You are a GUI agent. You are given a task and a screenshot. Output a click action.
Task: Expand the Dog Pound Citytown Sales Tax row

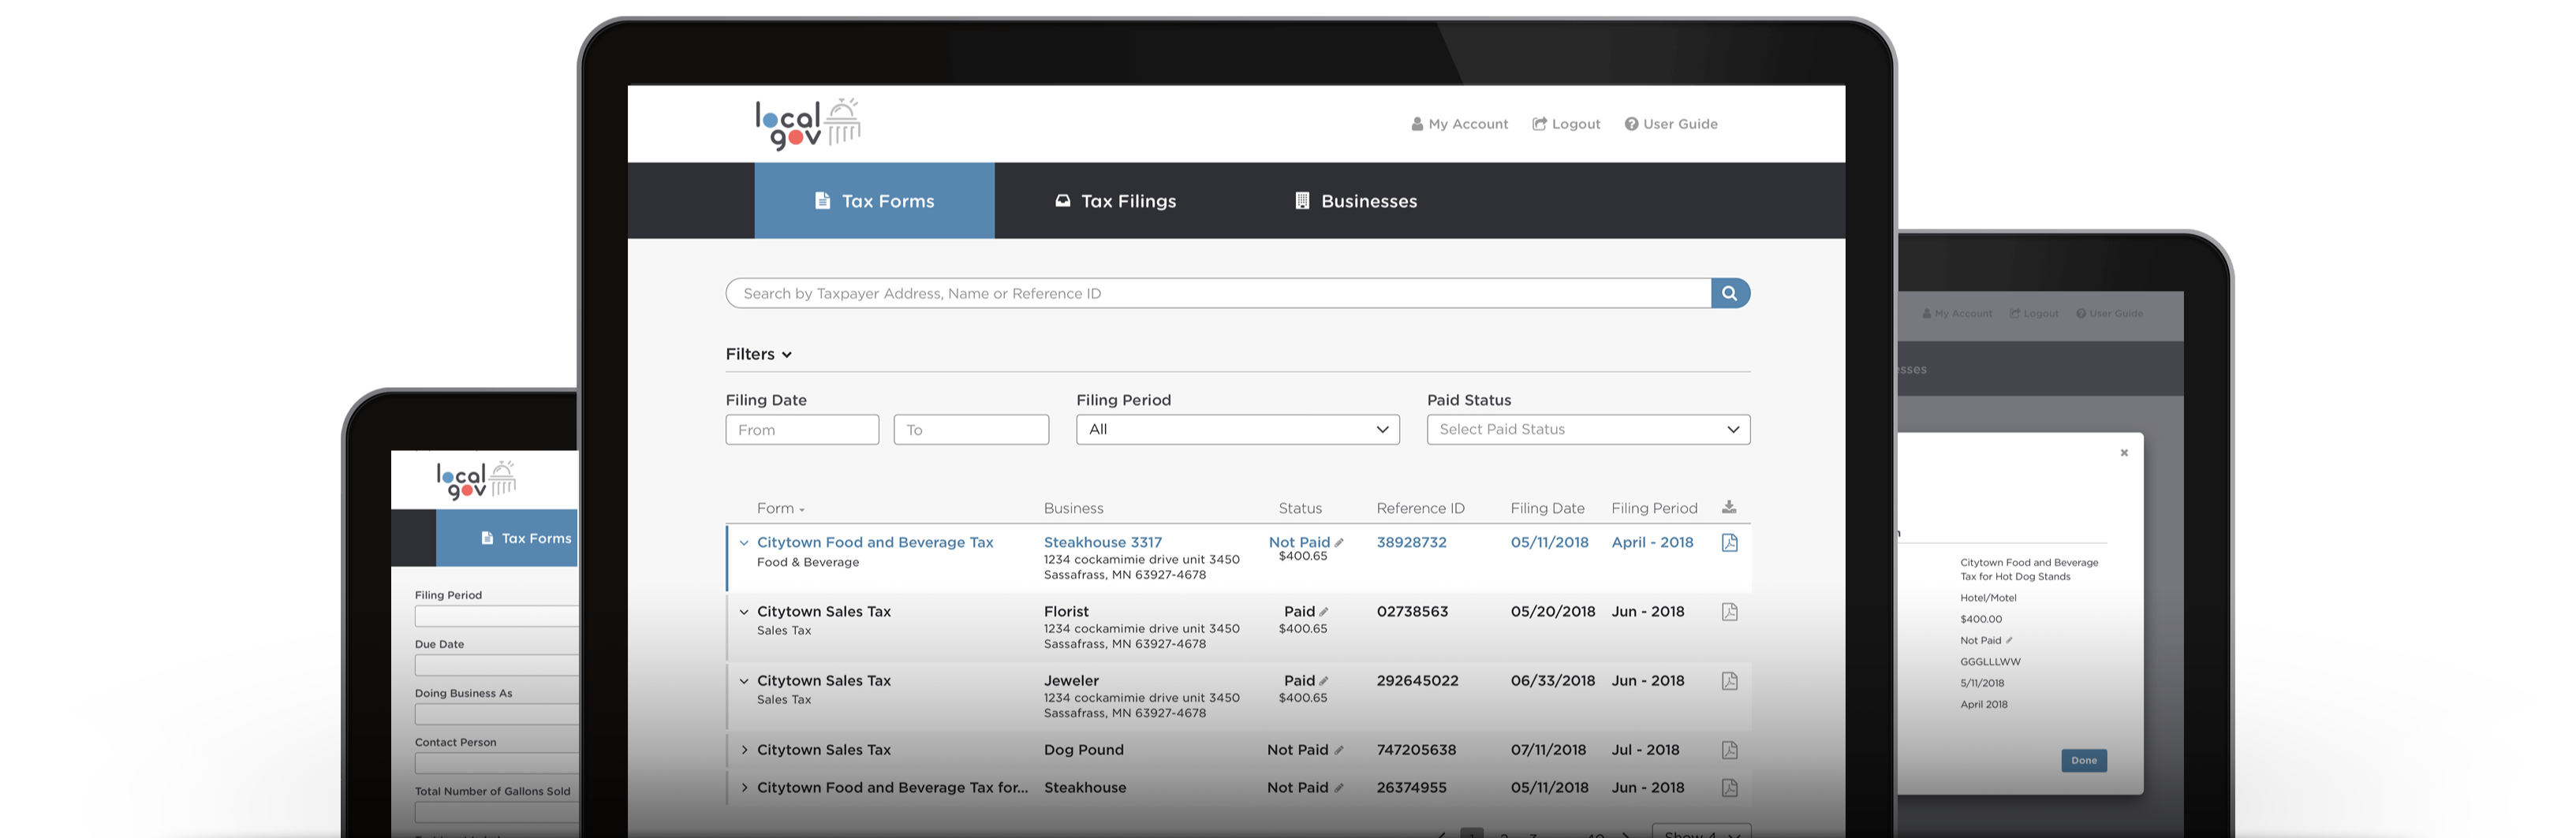click(x=744, y=750)
